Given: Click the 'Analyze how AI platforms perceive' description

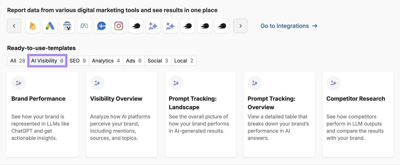Looking at the screenshot, I should (x=120, y=127).
